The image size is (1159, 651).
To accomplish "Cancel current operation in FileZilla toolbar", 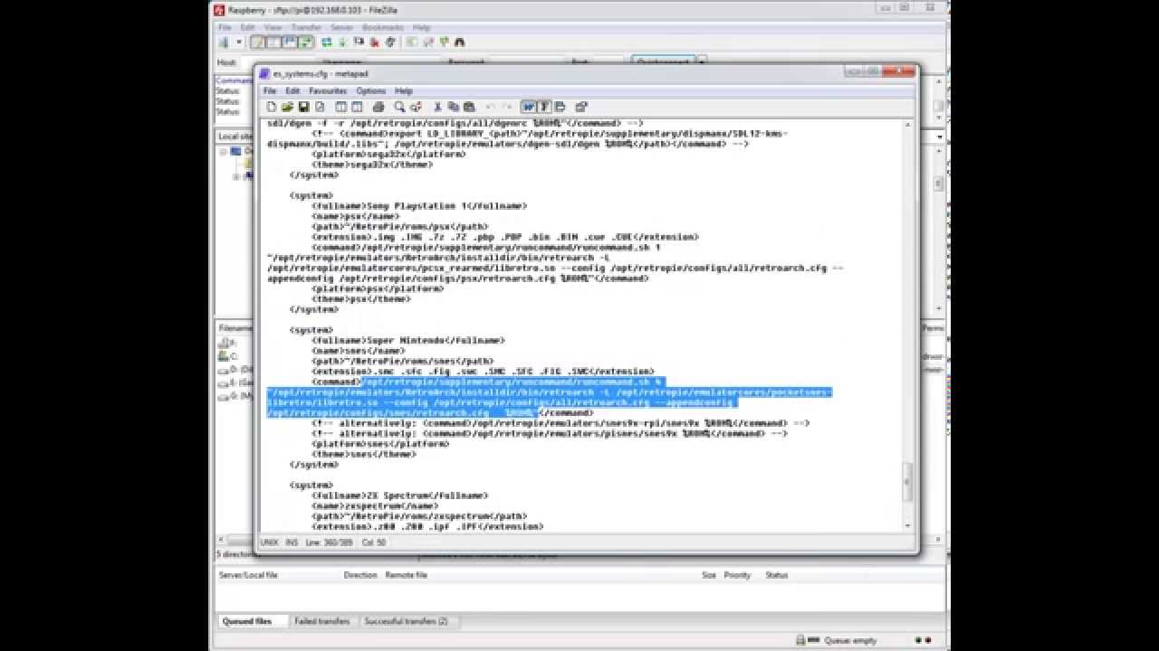I will point(359,42).
